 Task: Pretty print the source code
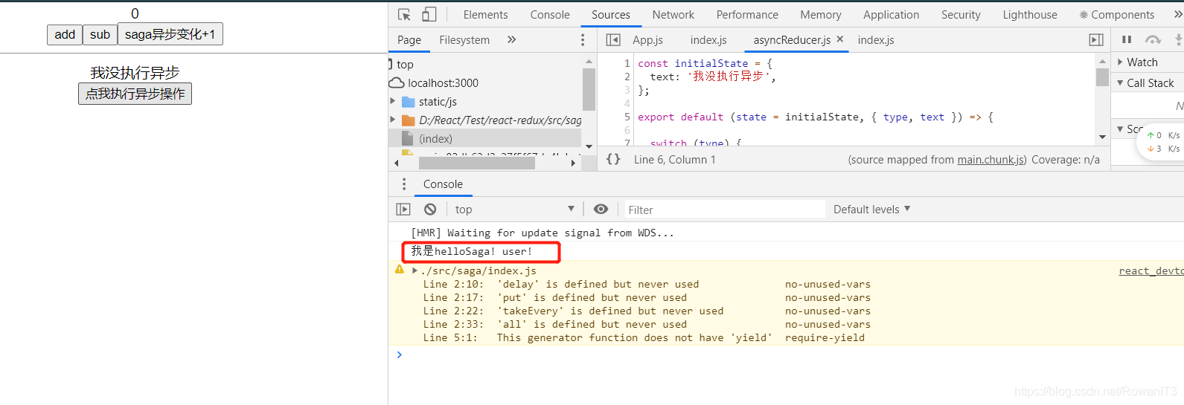click(613, 159)
